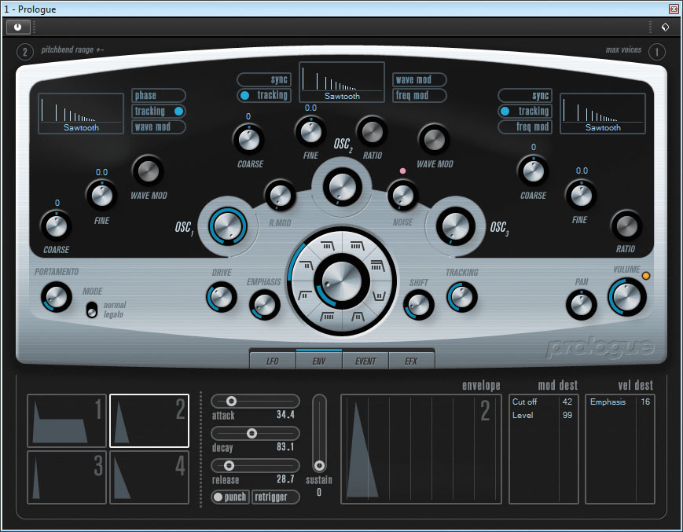The image size is (683, 532).
Task: Open the preset diamond icon menu
Action: pos(665,27)
